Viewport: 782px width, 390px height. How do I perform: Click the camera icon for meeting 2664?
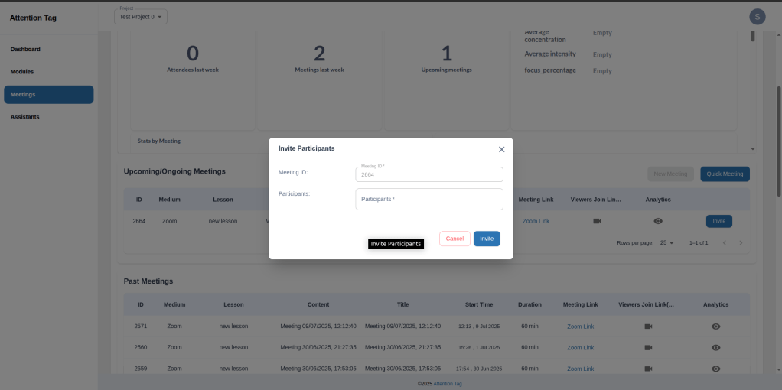597,221
